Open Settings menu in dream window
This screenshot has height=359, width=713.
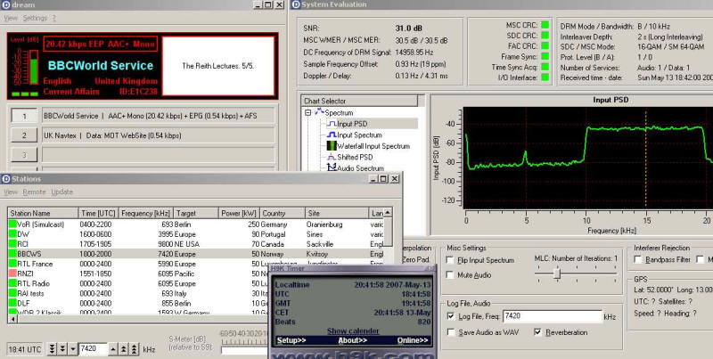point(35,18)
